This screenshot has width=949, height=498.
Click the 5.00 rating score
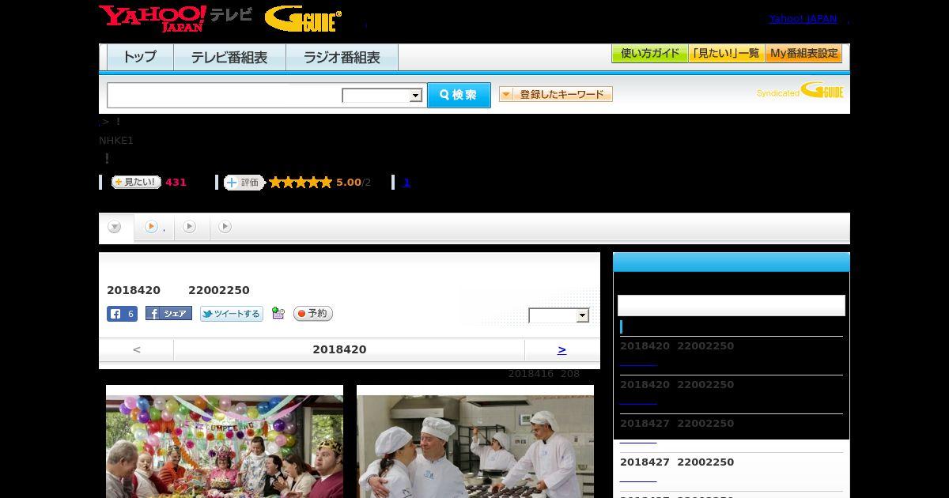(348, 183)
